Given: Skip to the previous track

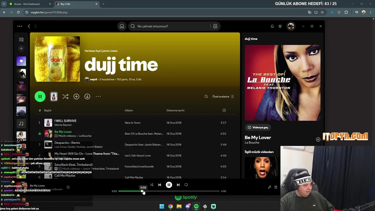Looking at the screenshot, I should point(159,185).
